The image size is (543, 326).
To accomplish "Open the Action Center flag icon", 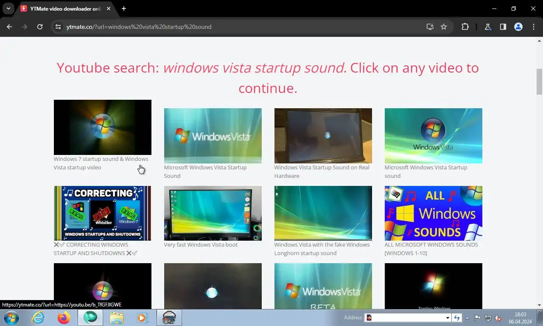I will [x=478, y=318].
